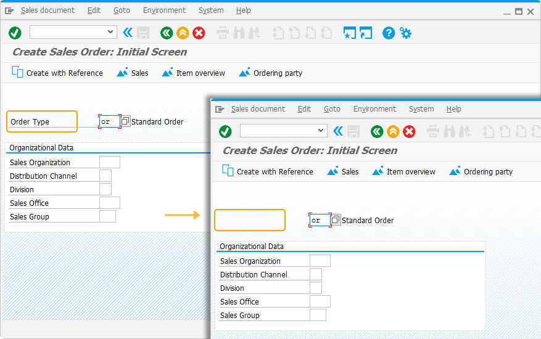Open the window menu icon in the back window
This screenshot has height=339, width=541.
click(9, 10)
